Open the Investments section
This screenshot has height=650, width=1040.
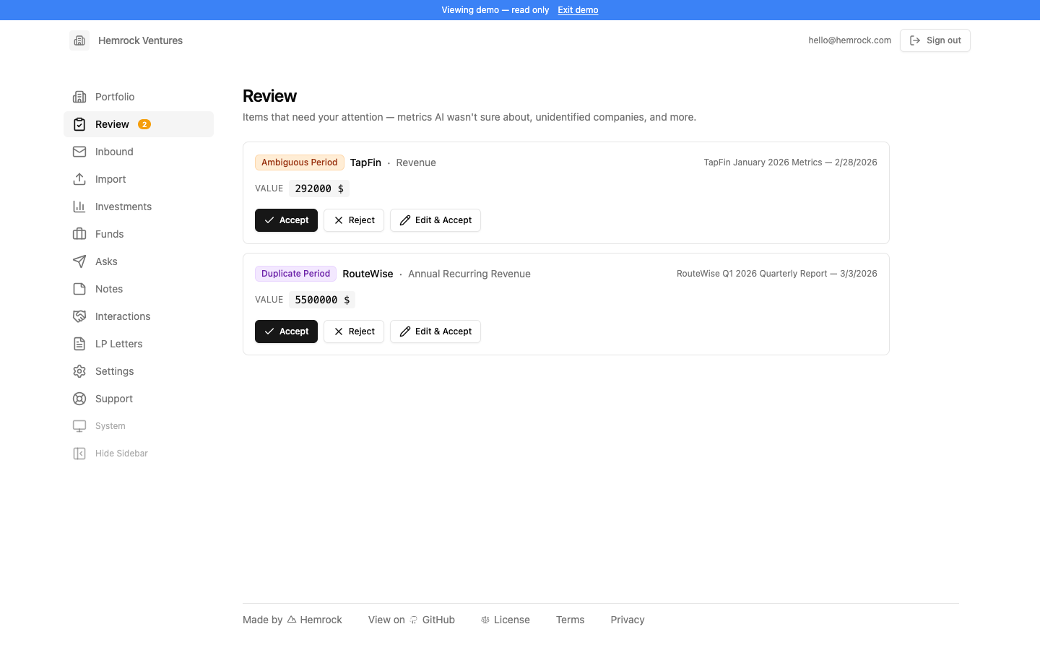click(x=139, y=207)
